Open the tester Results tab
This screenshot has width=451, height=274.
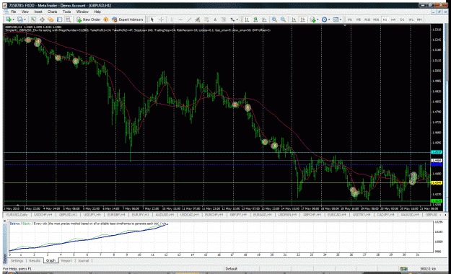click(x=35, y=261)
